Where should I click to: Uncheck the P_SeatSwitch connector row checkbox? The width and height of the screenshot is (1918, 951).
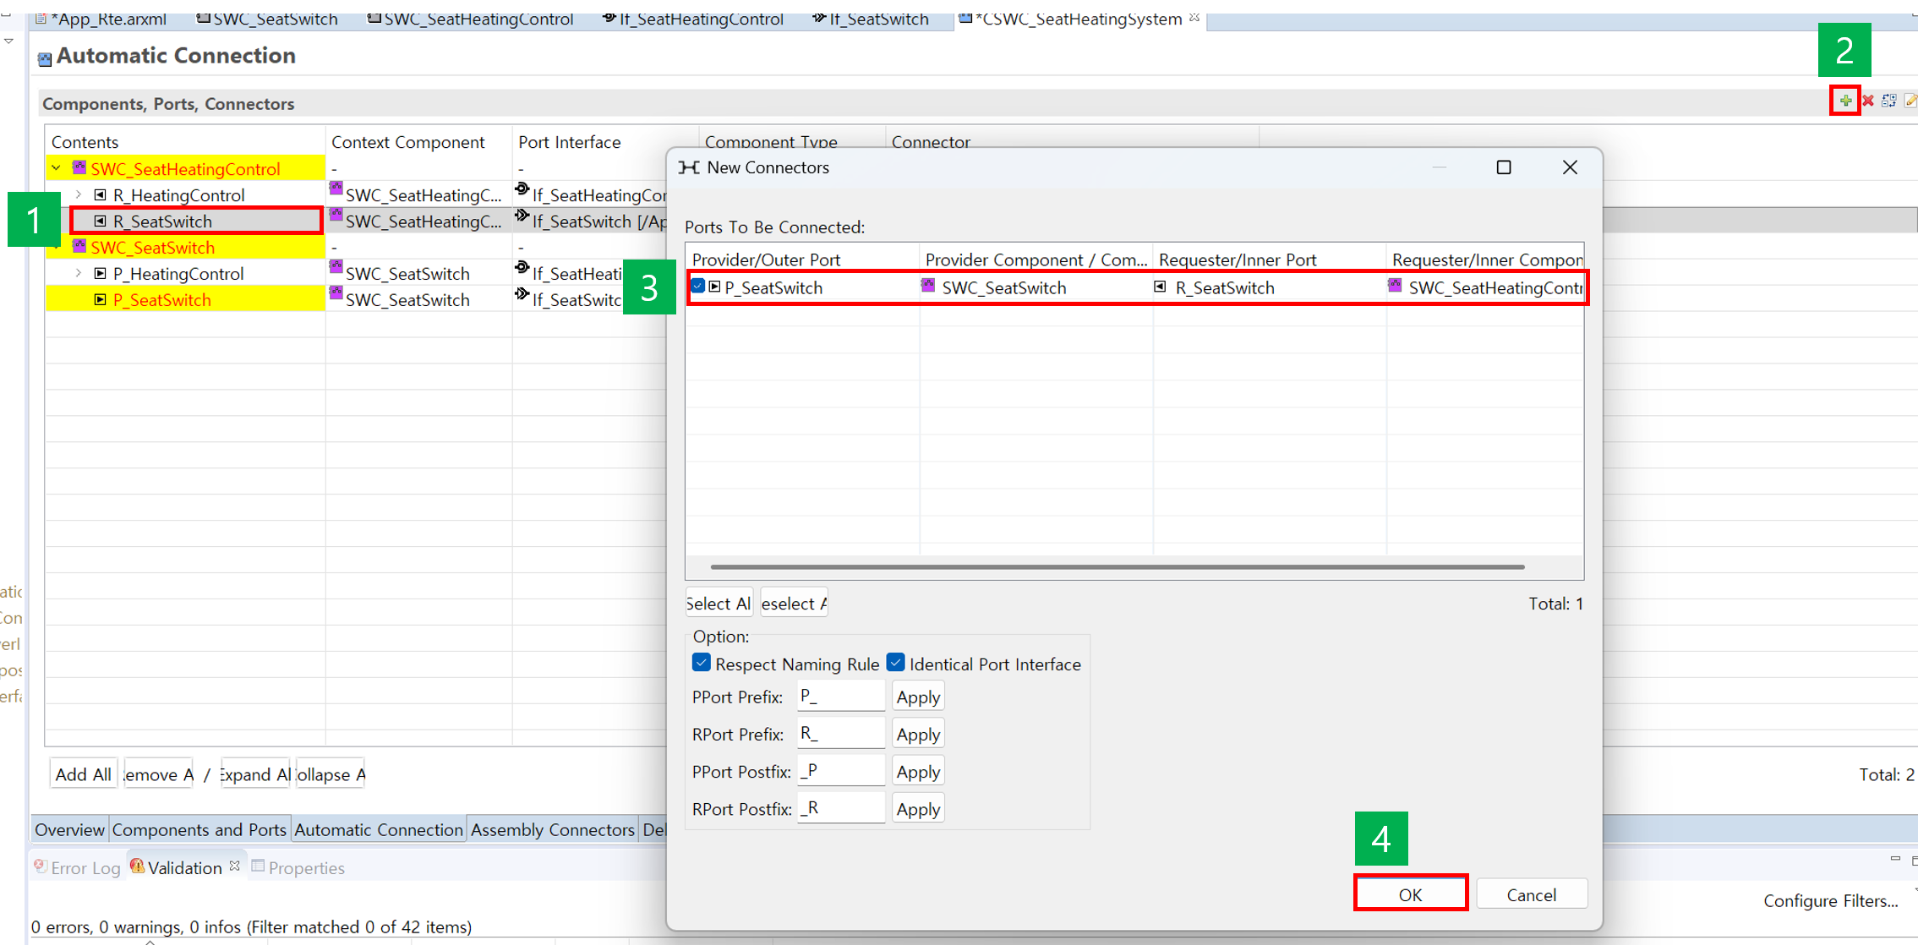pos(699,287)
